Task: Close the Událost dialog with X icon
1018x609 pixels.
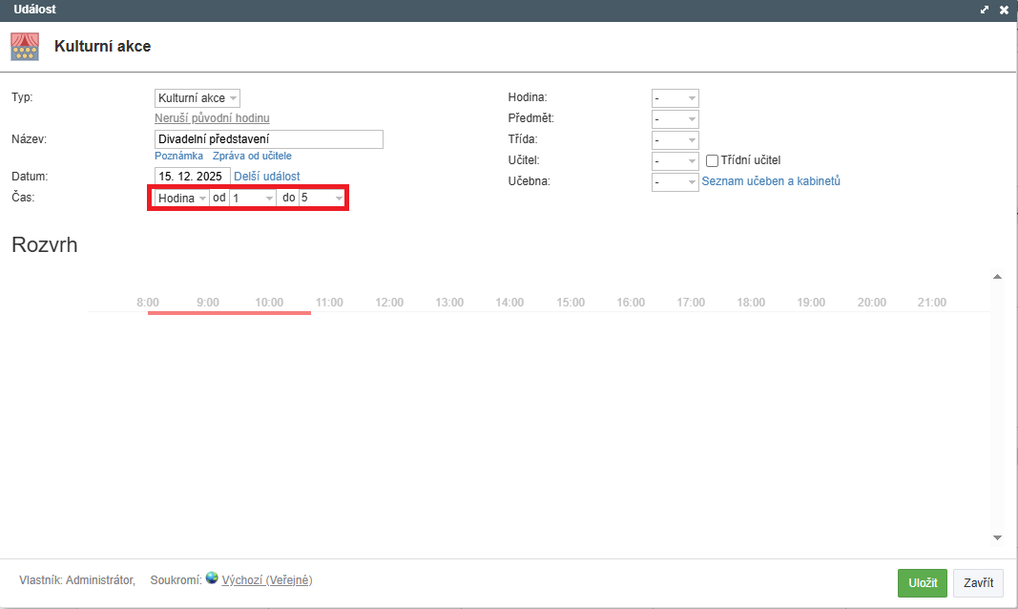Action: 1004,10
